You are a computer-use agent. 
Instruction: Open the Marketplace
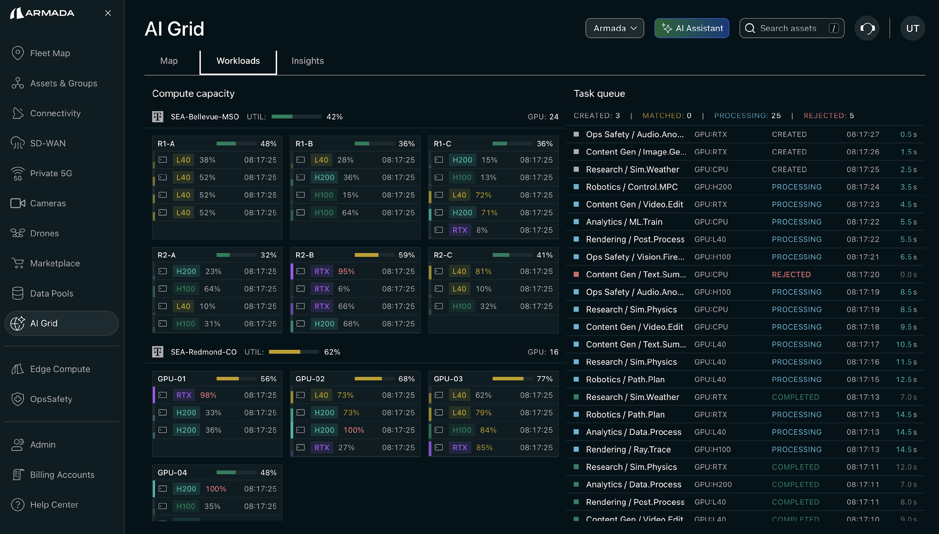(55, 263)
